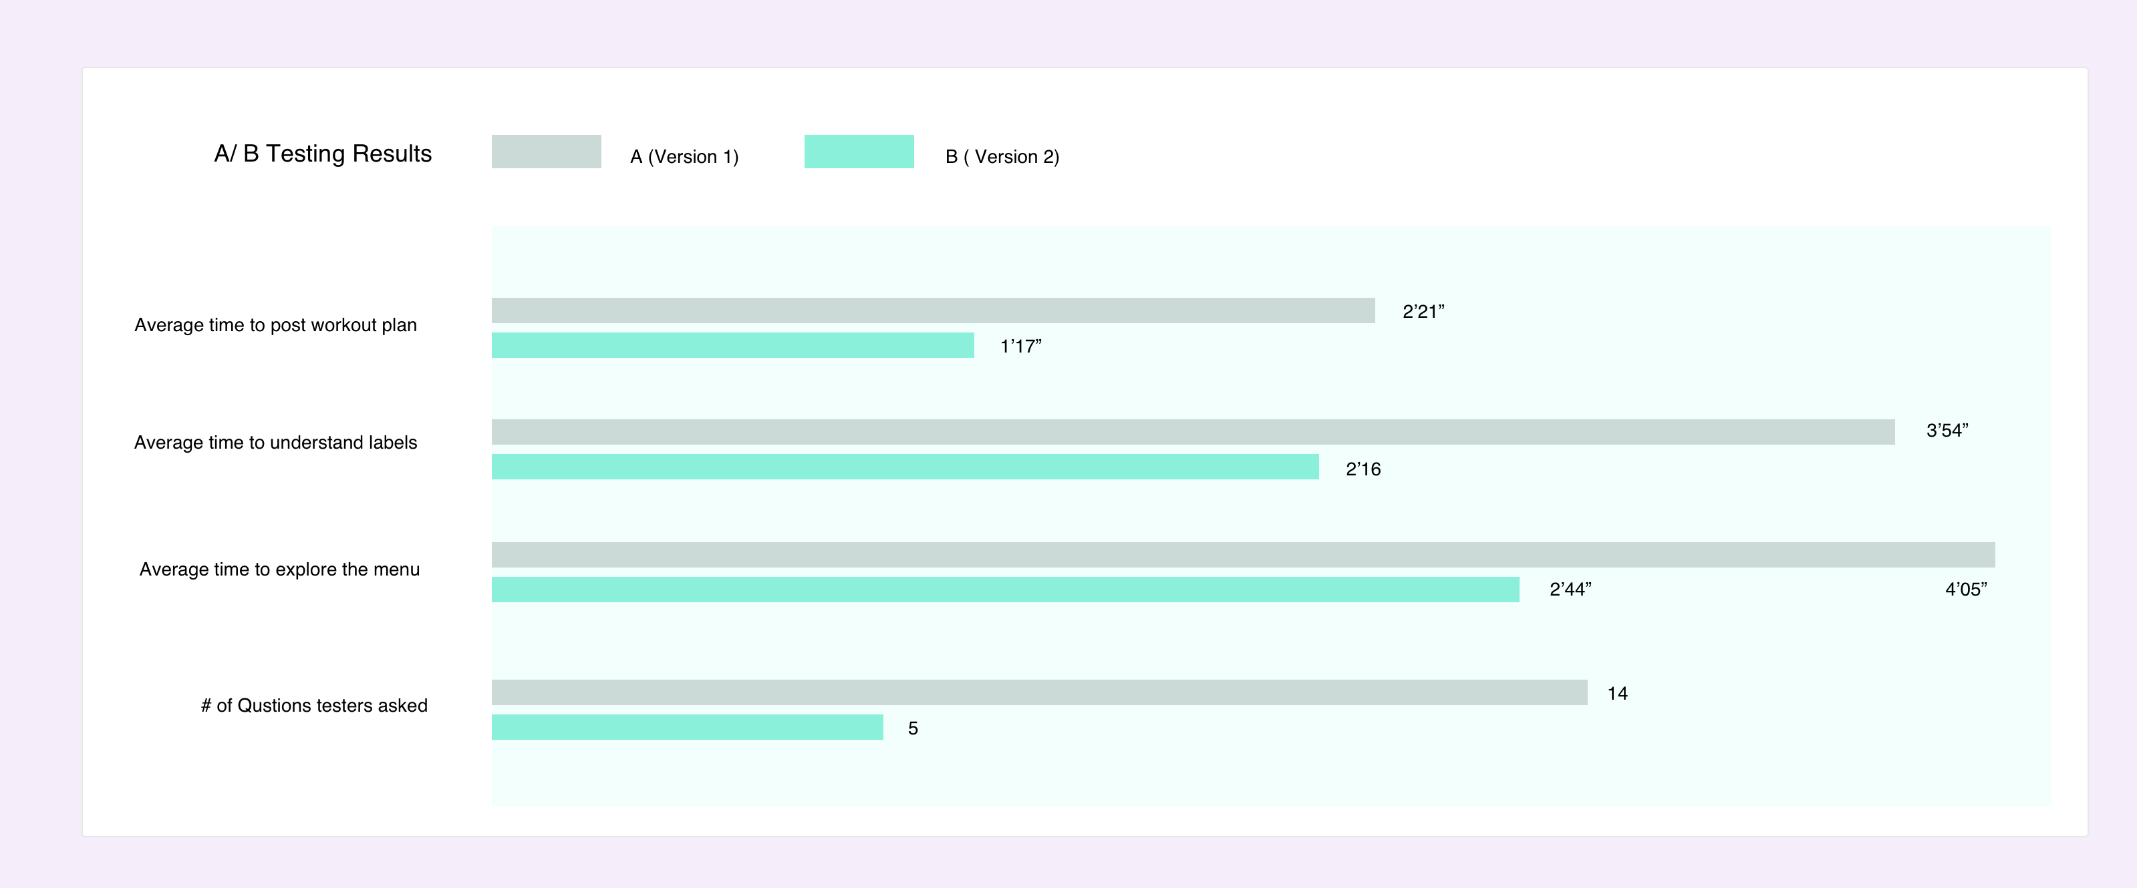The width and height of the screenshot is (2137, 888).
Task: Select the "Average time to post workout plan" label
Action: pyautogui.click(x=275, y=325)
